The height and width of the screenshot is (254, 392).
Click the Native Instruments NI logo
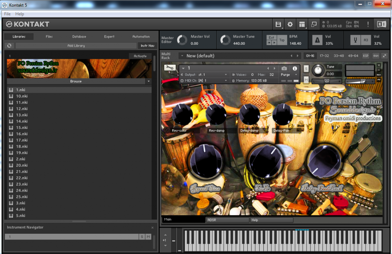pos(382,24)
